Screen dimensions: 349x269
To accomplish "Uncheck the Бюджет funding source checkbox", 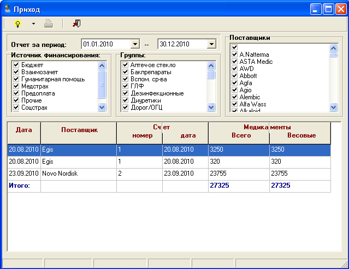I will [16, 65].
